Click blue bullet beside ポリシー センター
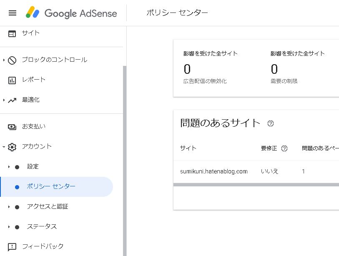Image resolution: width=339 pixels, height=256 pixels. (17, 187)
